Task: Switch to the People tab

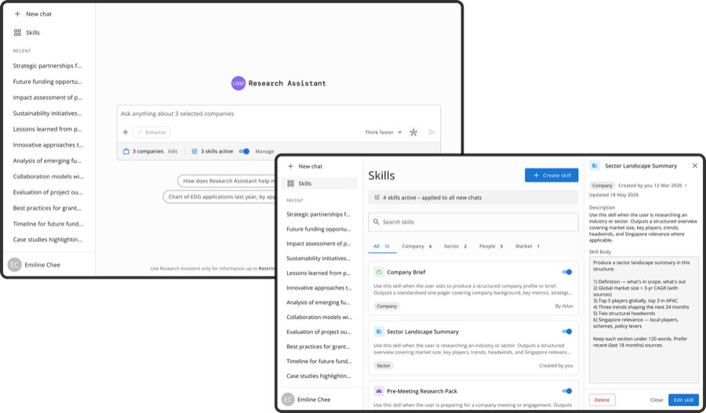Action: (491, 247)
